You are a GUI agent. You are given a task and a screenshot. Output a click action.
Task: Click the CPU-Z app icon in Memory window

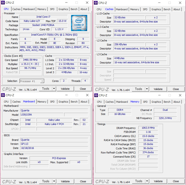[96, 95]
